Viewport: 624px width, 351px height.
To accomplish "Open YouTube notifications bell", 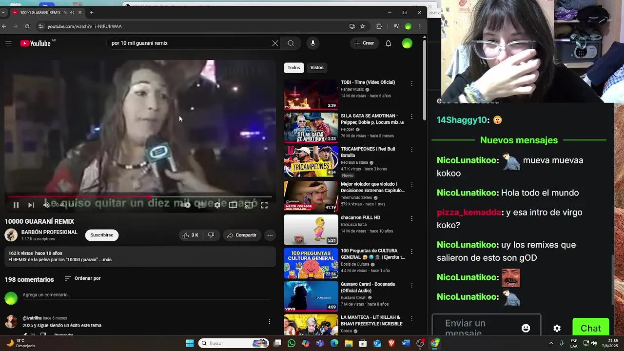I will click(388, 43).
